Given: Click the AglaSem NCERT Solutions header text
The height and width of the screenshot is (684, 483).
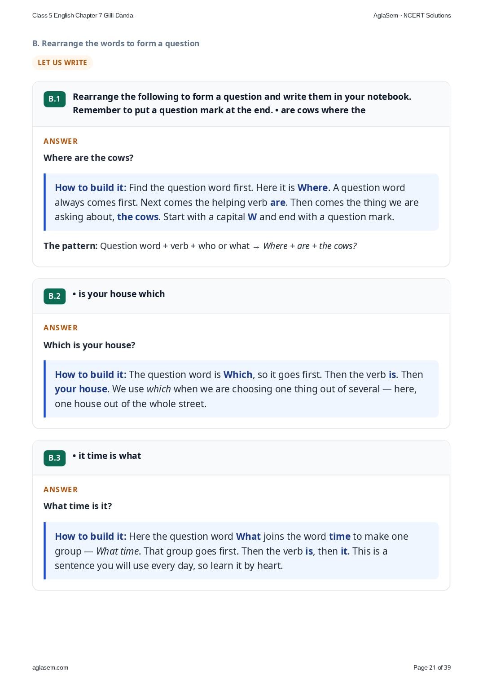Looking at the screenshot, I should pos(412,15).
